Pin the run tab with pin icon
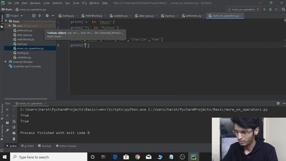Viewport: 286px width, 161px height. coord(7,130)
